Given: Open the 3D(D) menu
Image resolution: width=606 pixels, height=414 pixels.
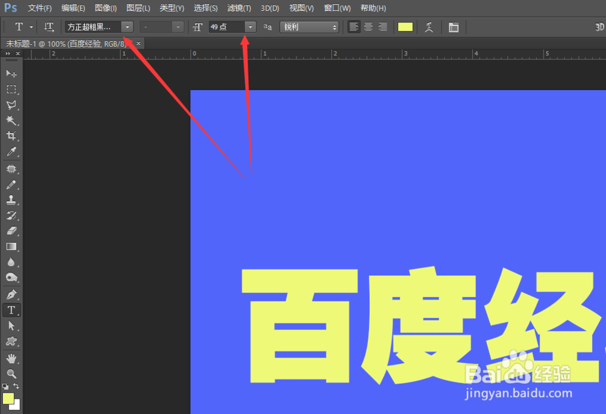Looking at the screenshot, I should (270, 8).
